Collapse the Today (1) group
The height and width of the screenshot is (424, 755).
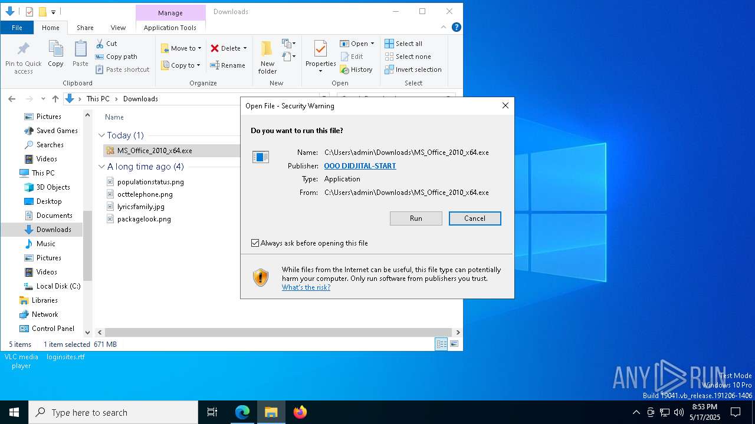102,135
